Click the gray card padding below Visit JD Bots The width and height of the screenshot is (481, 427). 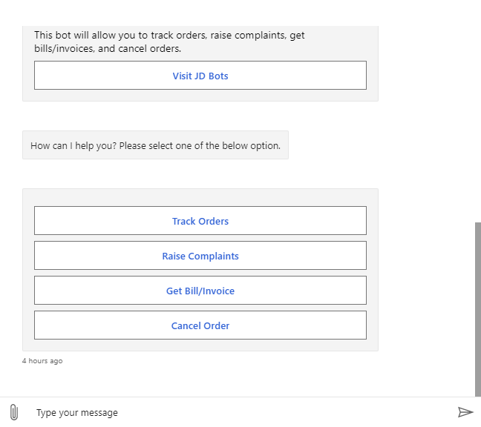[x=200, y=96]
